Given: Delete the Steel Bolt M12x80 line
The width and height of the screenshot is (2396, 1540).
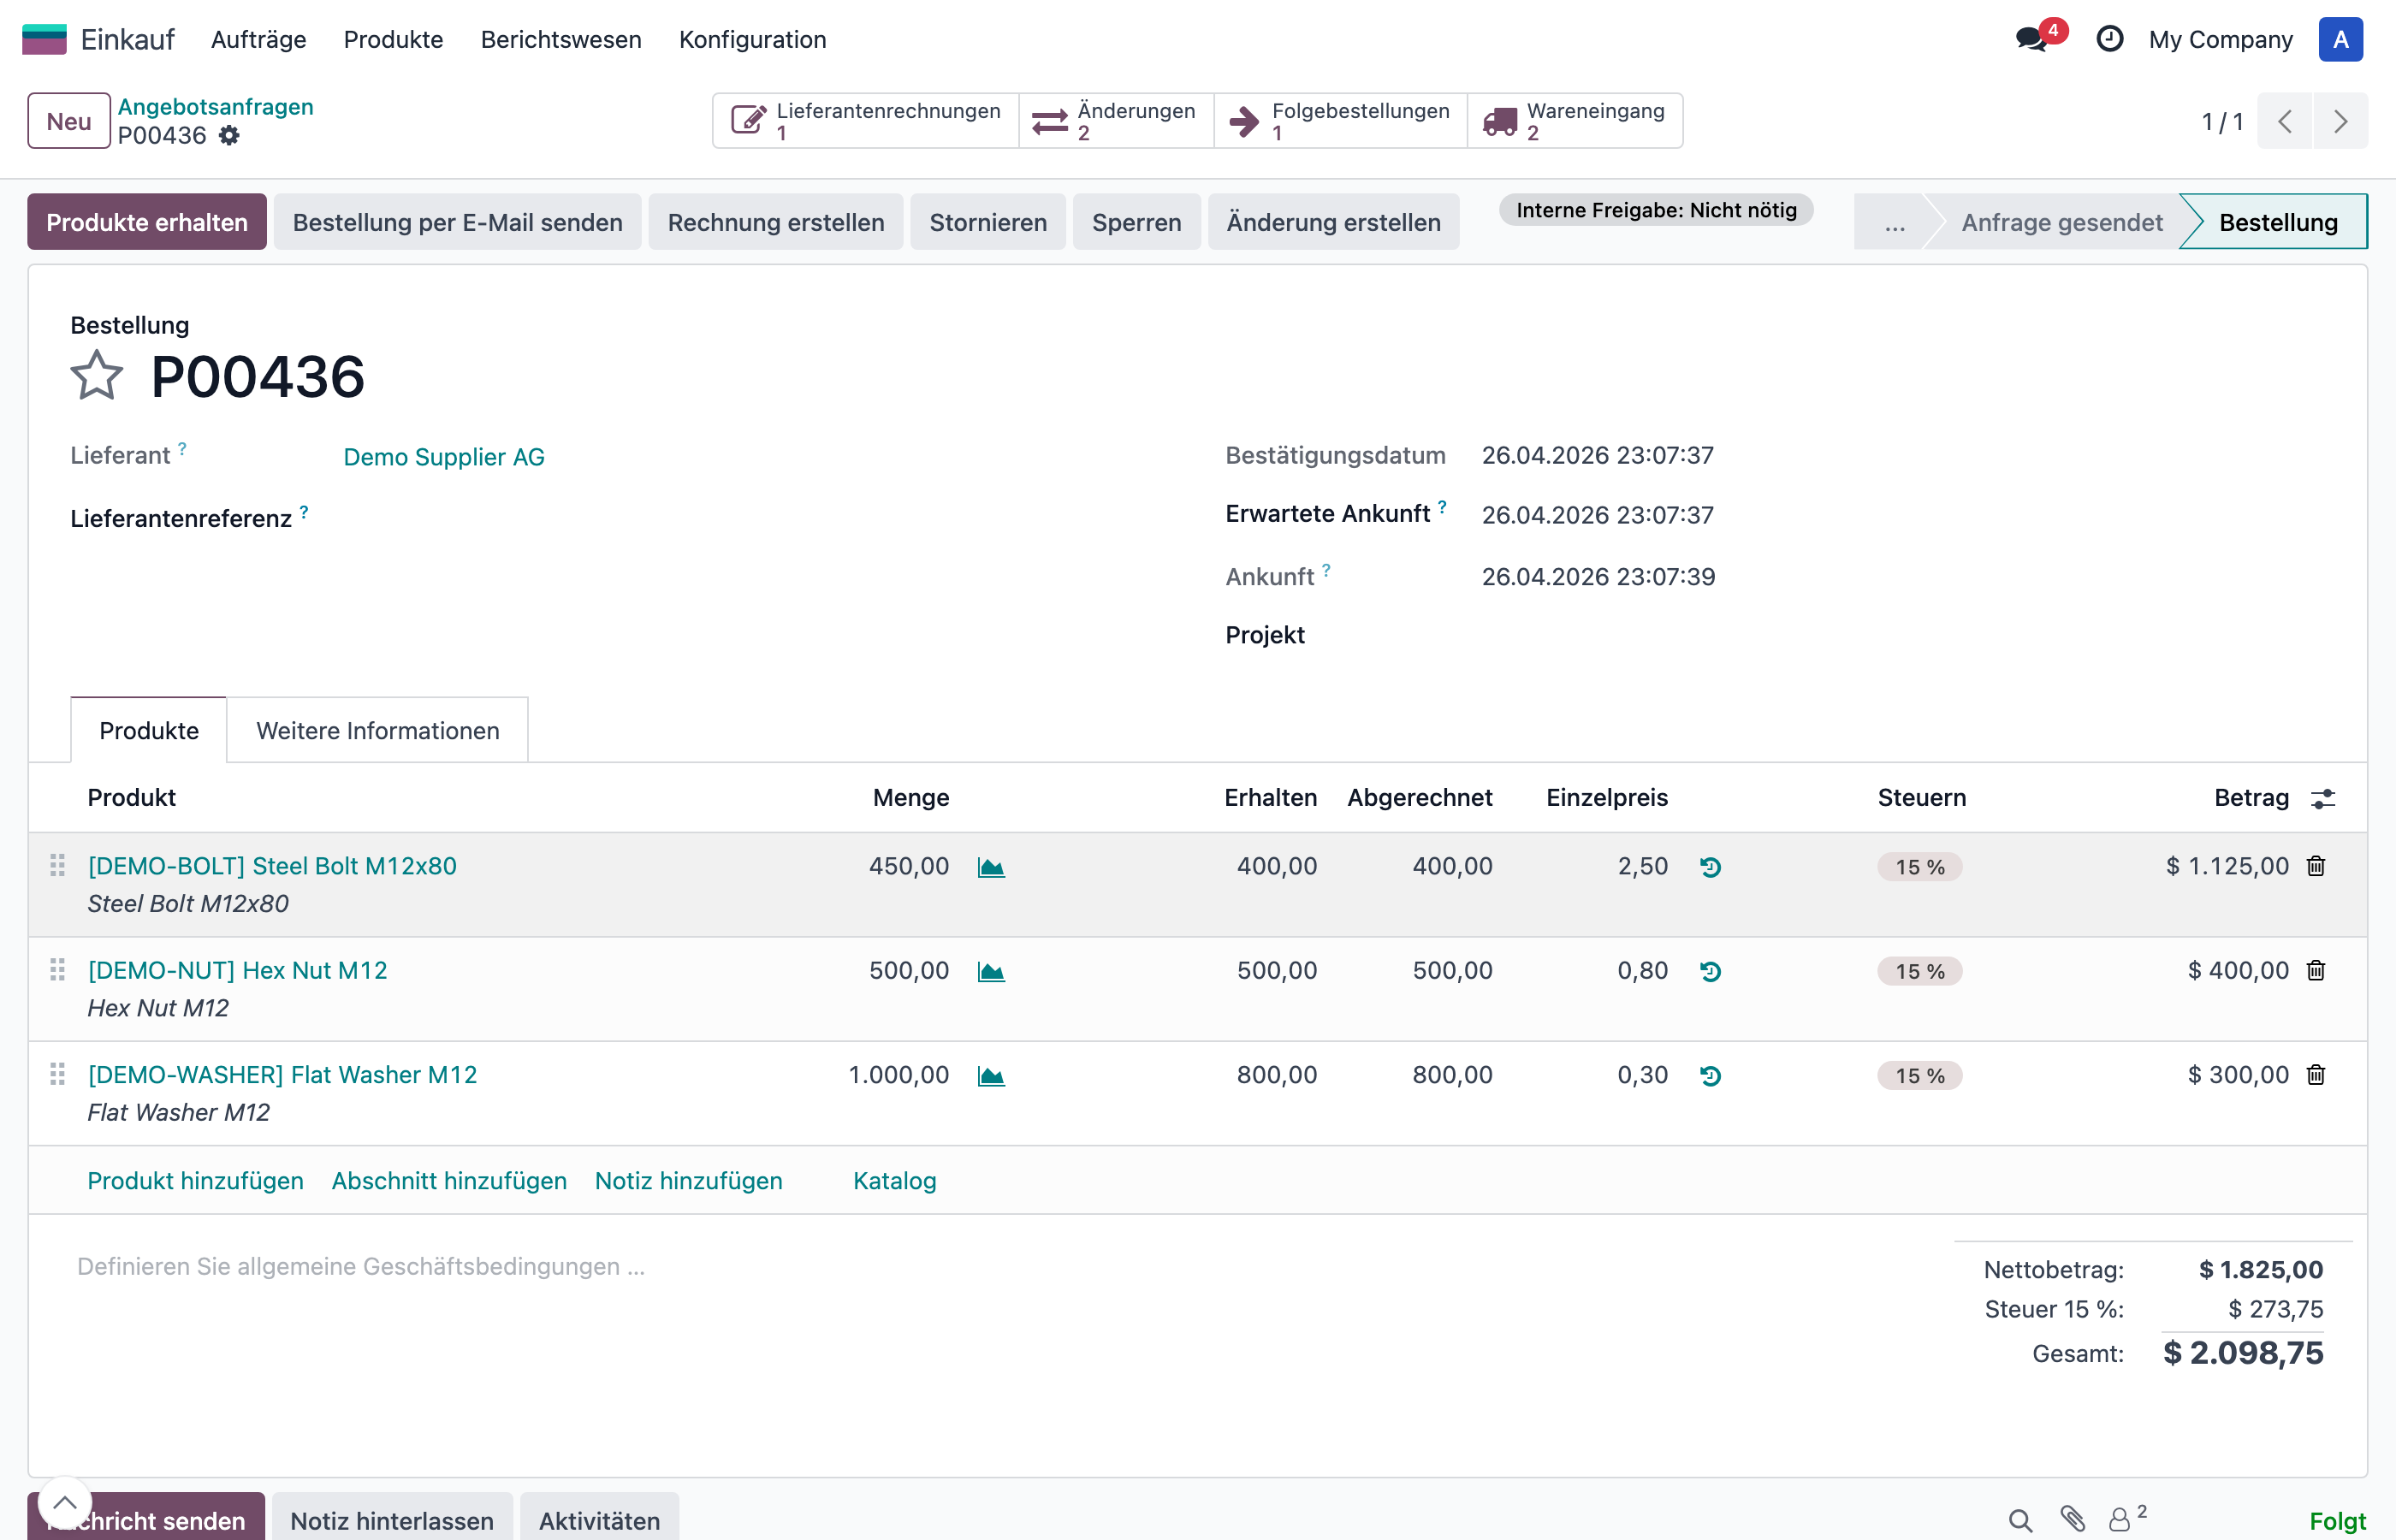Looking at the screenshot, I should coord(2316,866).
